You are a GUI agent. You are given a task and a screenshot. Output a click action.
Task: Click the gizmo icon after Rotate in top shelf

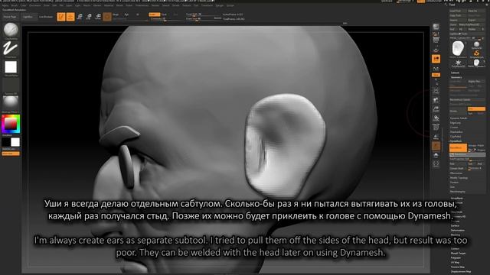pos(107,17)
